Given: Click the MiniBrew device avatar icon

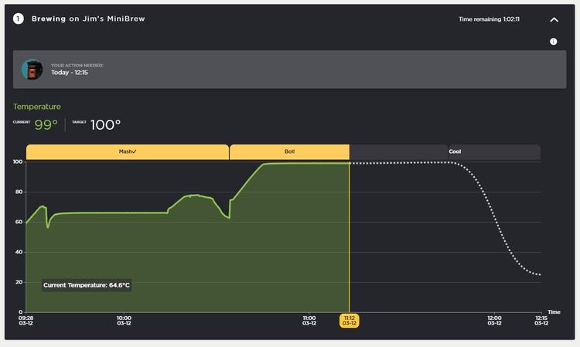Looking at the screenshot, I should click(x=32, y=70).
